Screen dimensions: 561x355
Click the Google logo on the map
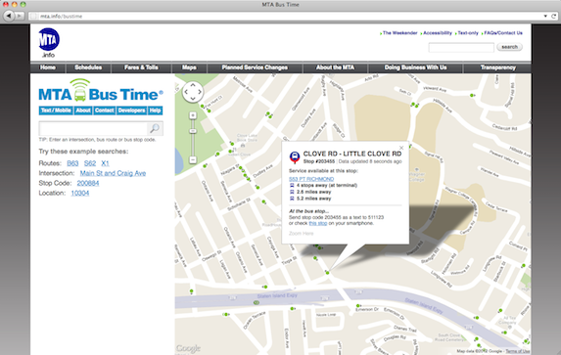188,348
